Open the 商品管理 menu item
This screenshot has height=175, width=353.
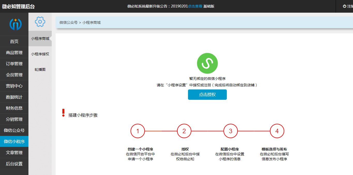point(14,52)
